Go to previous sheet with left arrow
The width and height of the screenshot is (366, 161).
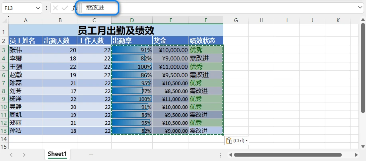coord(11,155)
